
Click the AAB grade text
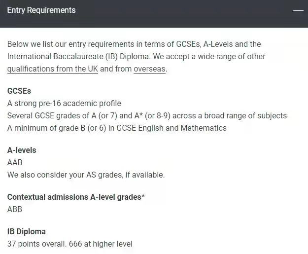15,163
